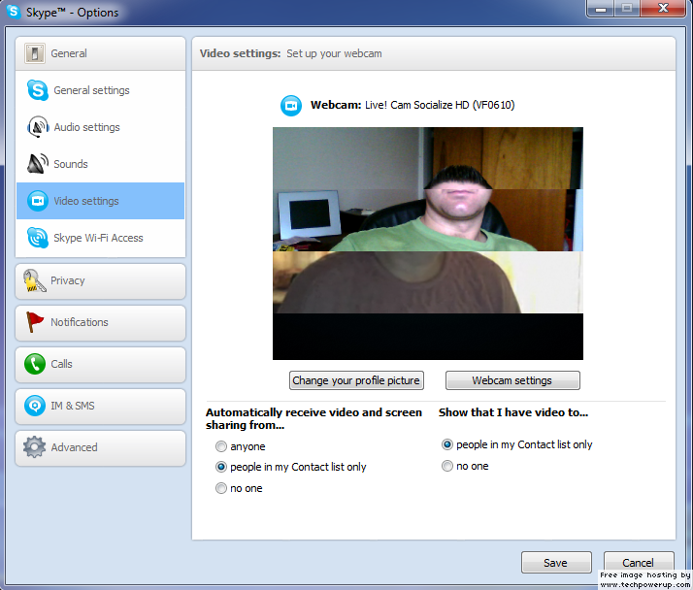Show video availability to Contact list only

coord(447,444)
